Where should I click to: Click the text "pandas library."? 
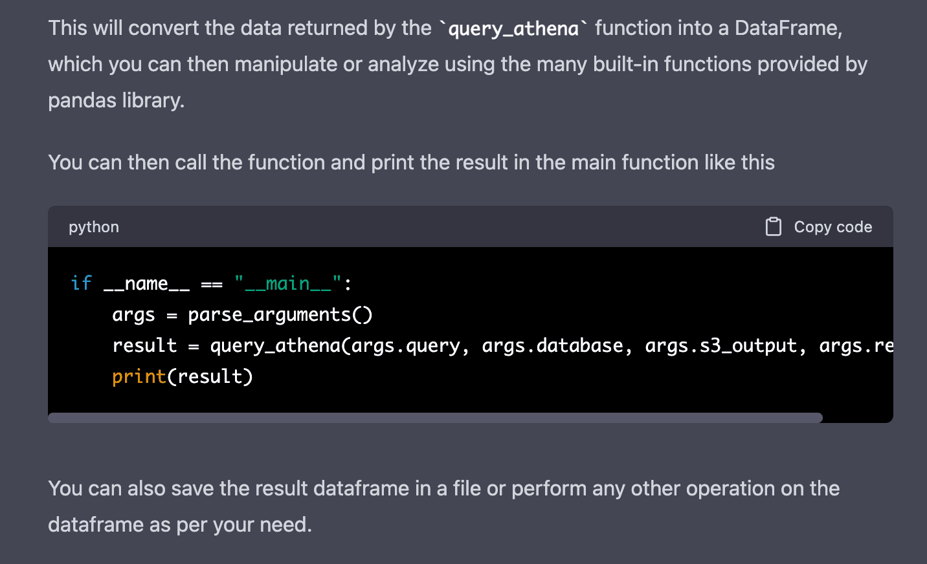117,100
